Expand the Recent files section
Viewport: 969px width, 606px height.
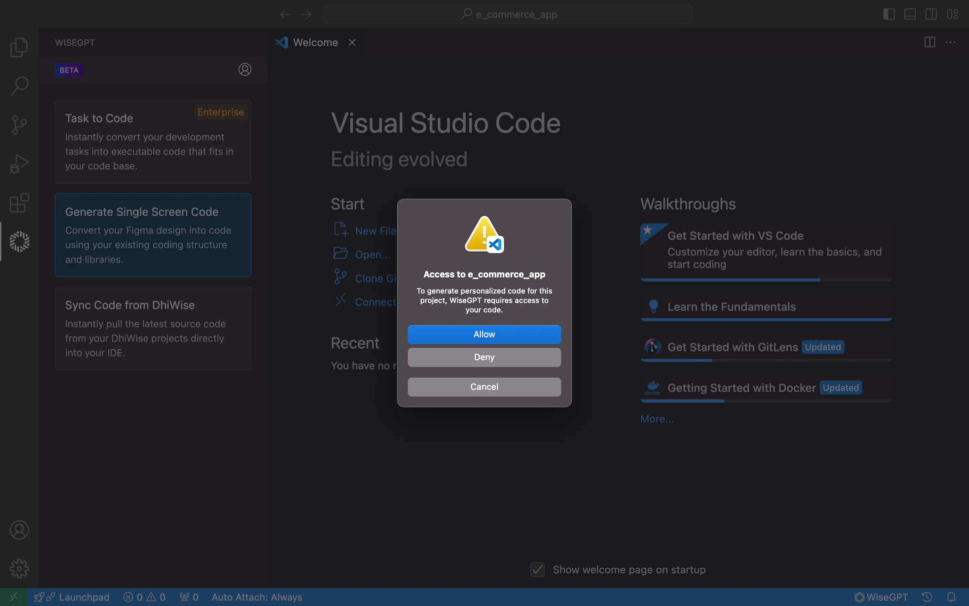[x=354, y=343]
